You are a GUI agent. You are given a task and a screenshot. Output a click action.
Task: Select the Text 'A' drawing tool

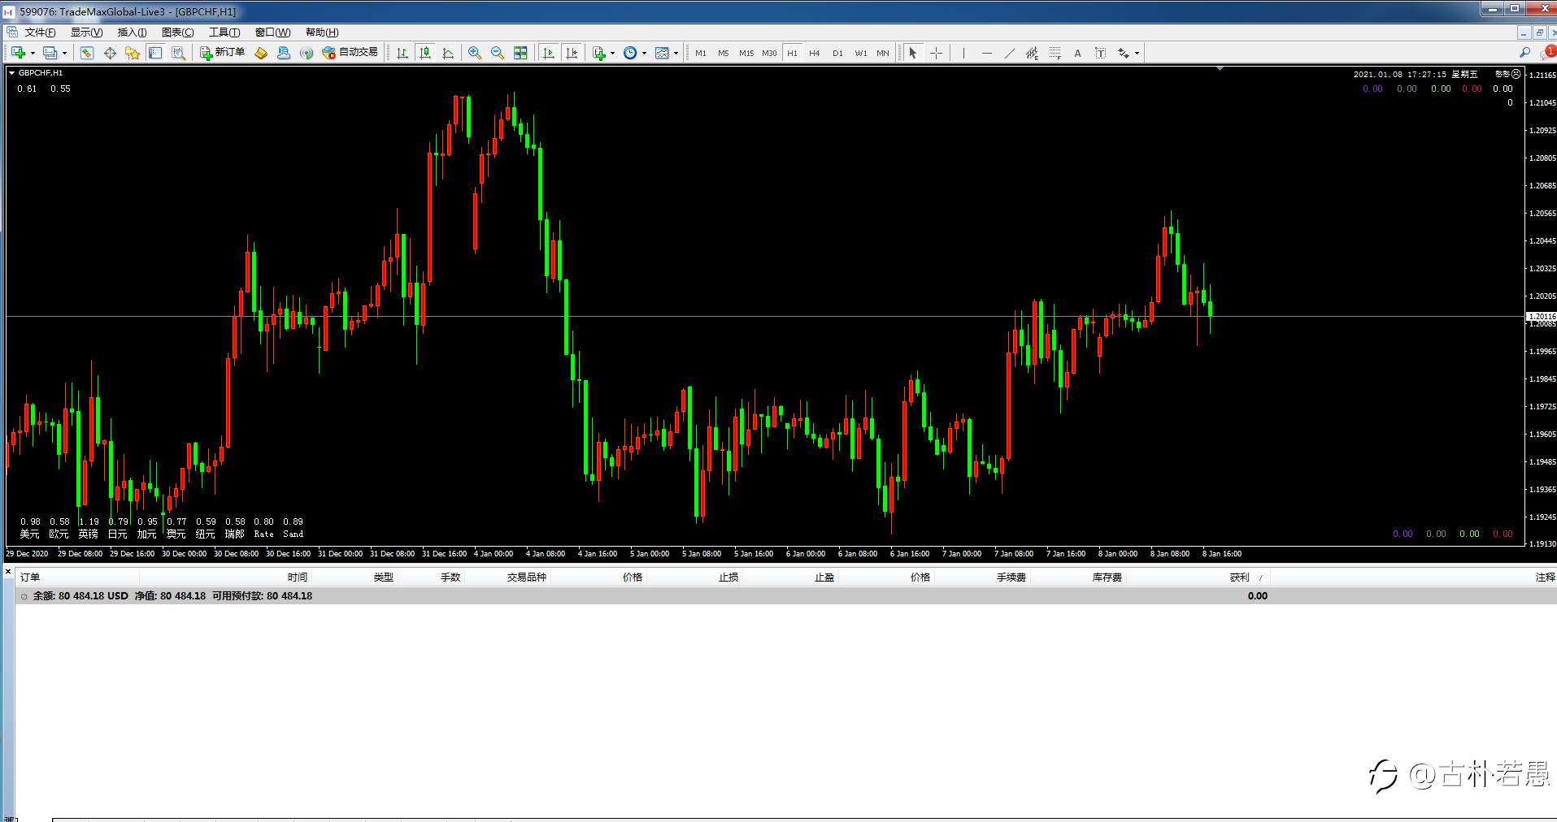[1077, 53]
